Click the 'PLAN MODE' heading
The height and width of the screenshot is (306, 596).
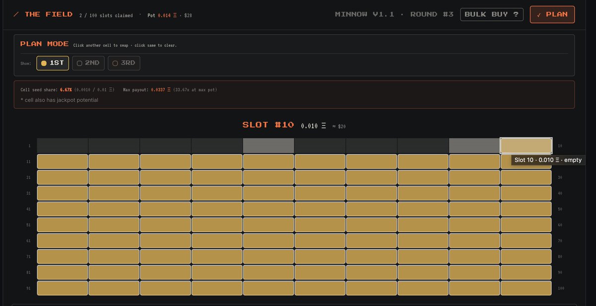tap(44, 44)
